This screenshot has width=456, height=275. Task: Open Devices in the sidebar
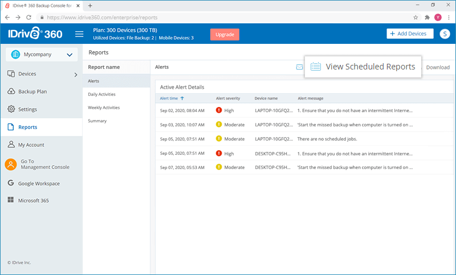coord(27,74)
